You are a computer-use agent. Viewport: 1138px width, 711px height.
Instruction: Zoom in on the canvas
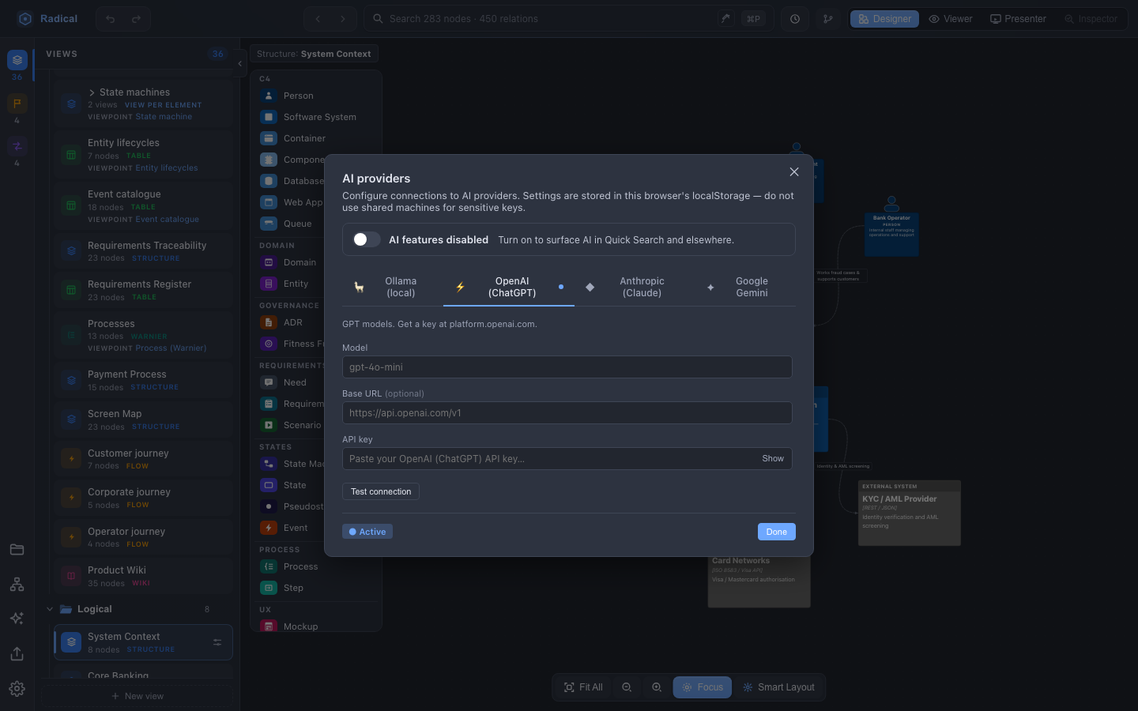tap(657, 687)
